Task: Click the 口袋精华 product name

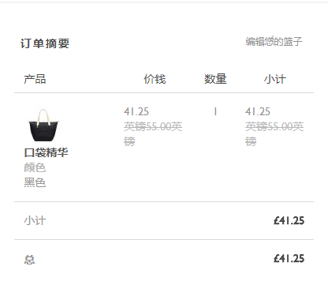Action: [46, 152]
